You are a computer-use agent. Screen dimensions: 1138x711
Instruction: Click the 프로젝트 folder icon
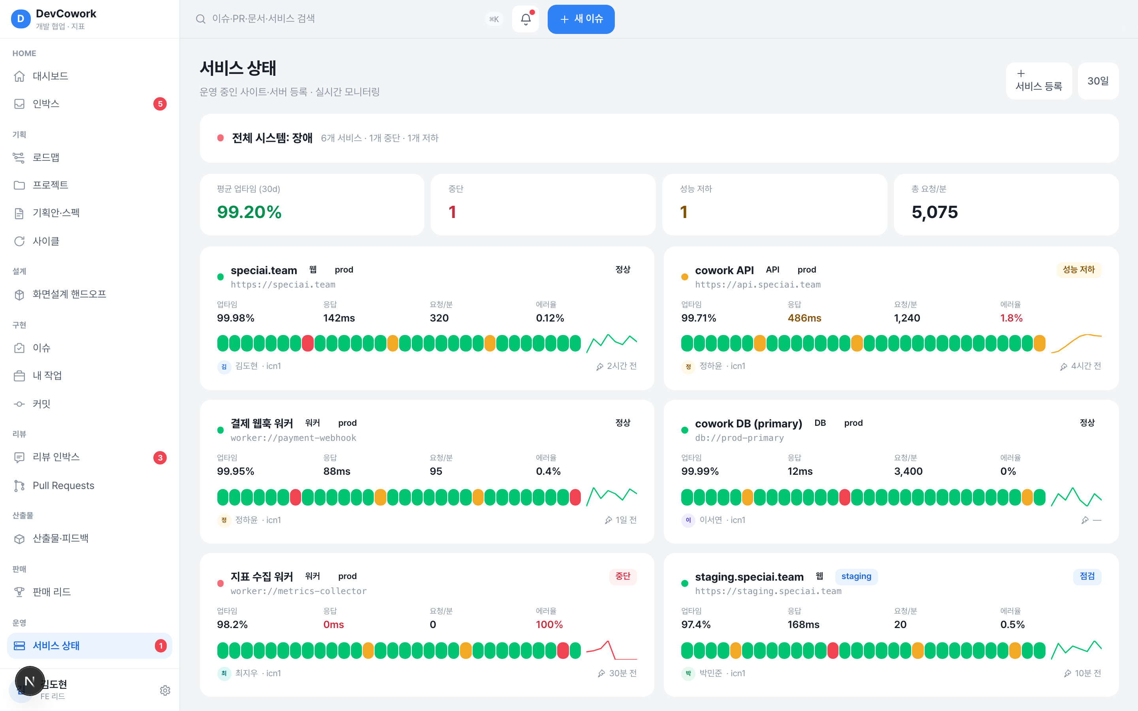(x=19, y=185)
